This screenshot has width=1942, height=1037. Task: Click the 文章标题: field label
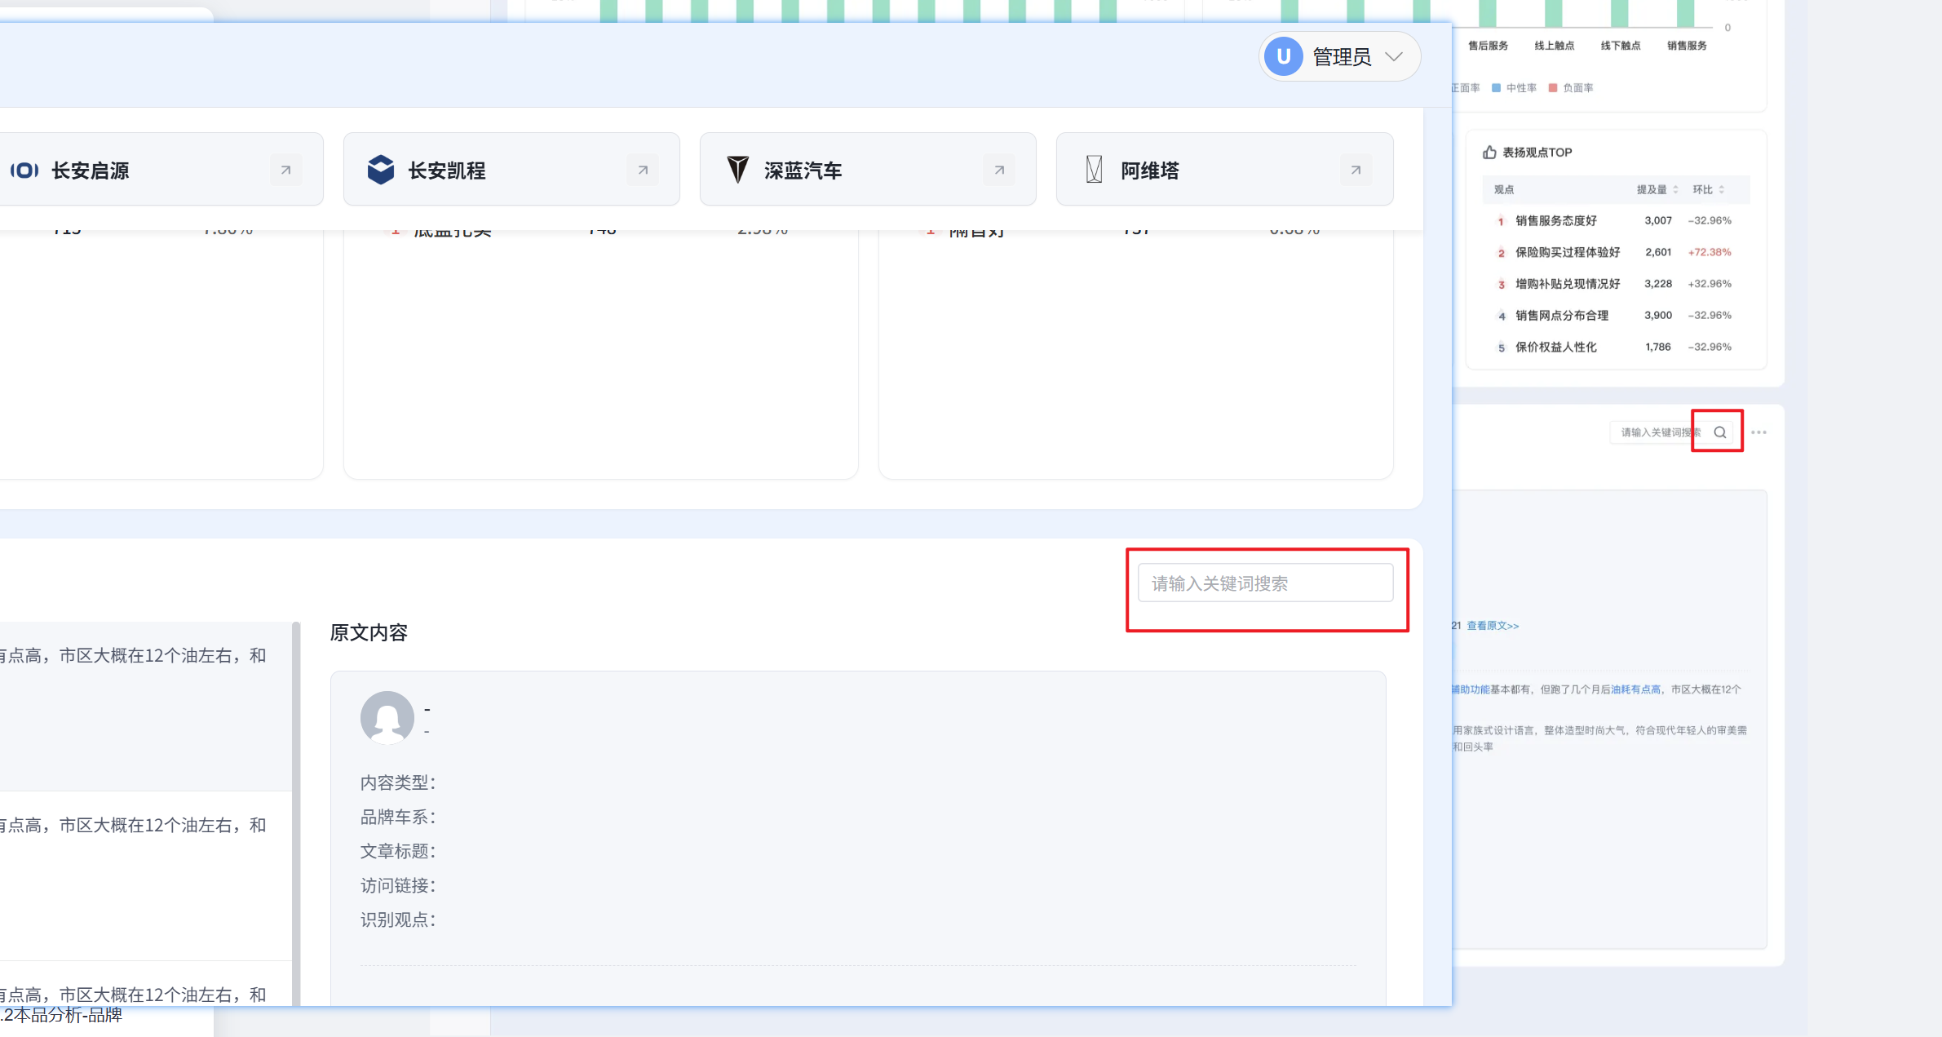pyautogui.click(x=398, y=851)
